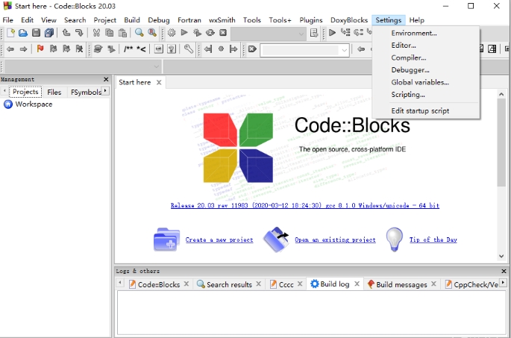Click the Replace magnifier icon
The width and height of the screenshot is (511, 338).
click(152, 33)
